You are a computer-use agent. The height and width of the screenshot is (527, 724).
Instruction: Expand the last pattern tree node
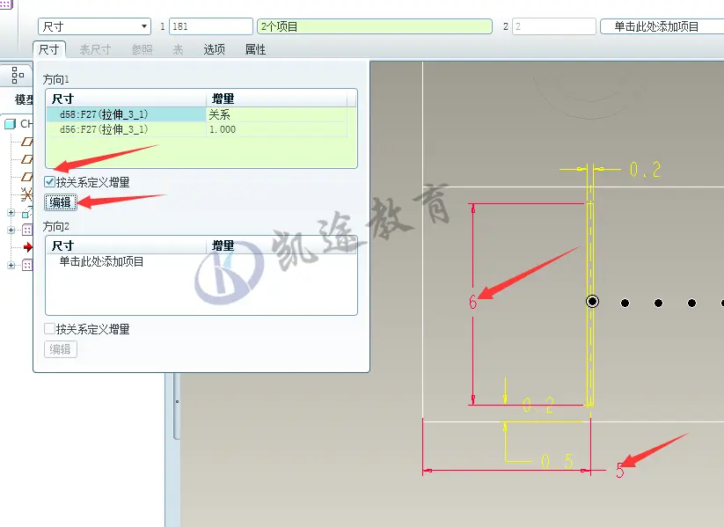click(11, 265)
